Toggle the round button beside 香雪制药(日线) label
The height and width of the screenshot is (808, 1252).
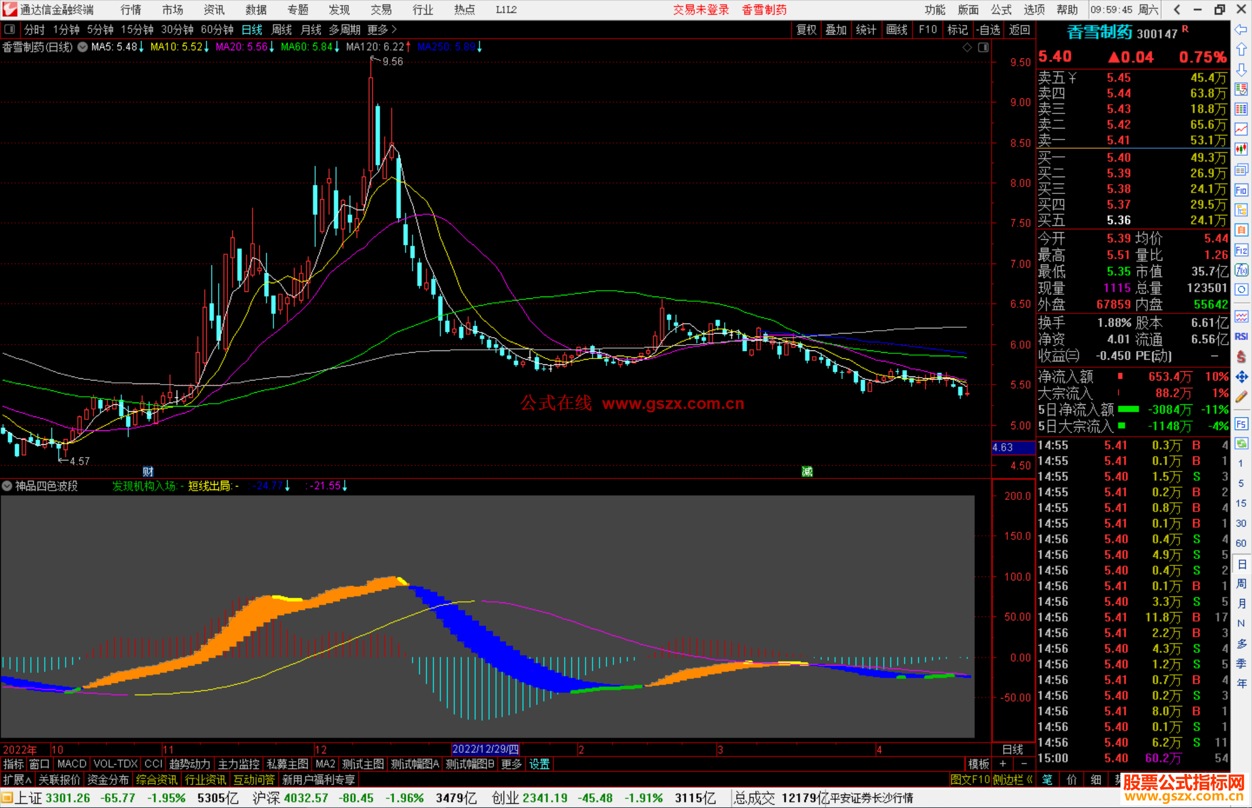click(x=83, y=47)
